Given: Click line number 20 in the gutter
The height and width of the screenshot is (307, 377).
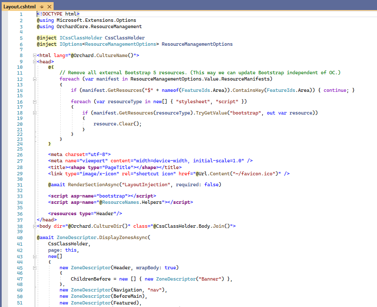Looking at the screenshot, I should tap(20, 124).
